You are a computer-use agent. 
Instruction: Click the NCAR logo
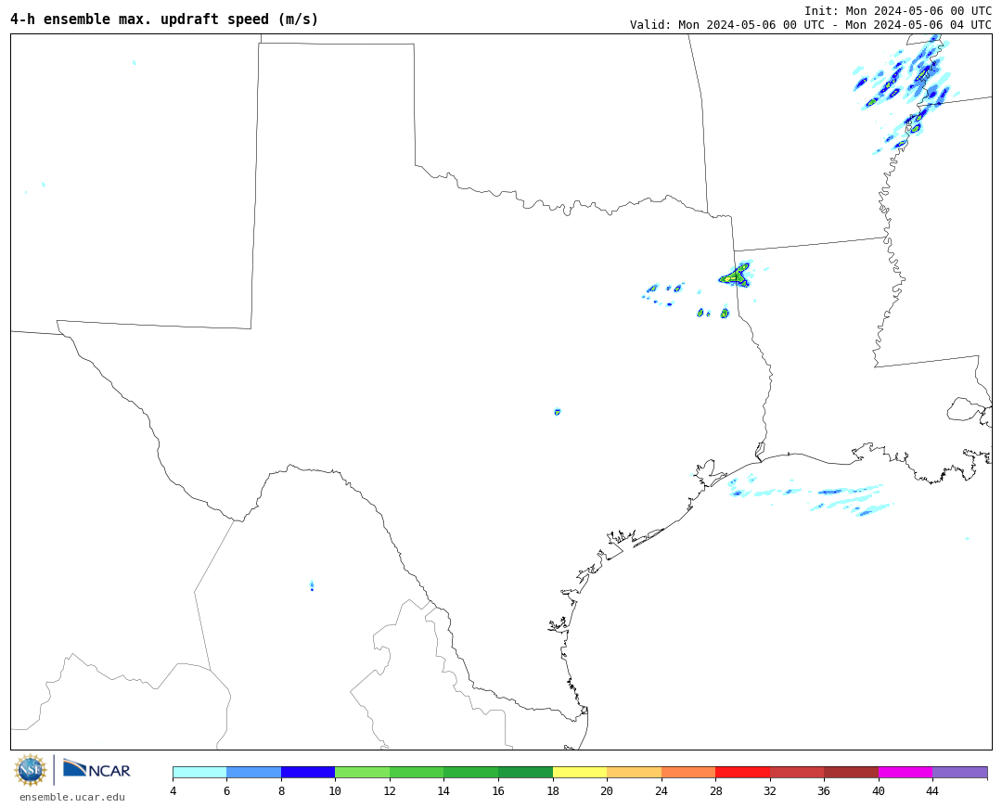[x=96, y=769]
